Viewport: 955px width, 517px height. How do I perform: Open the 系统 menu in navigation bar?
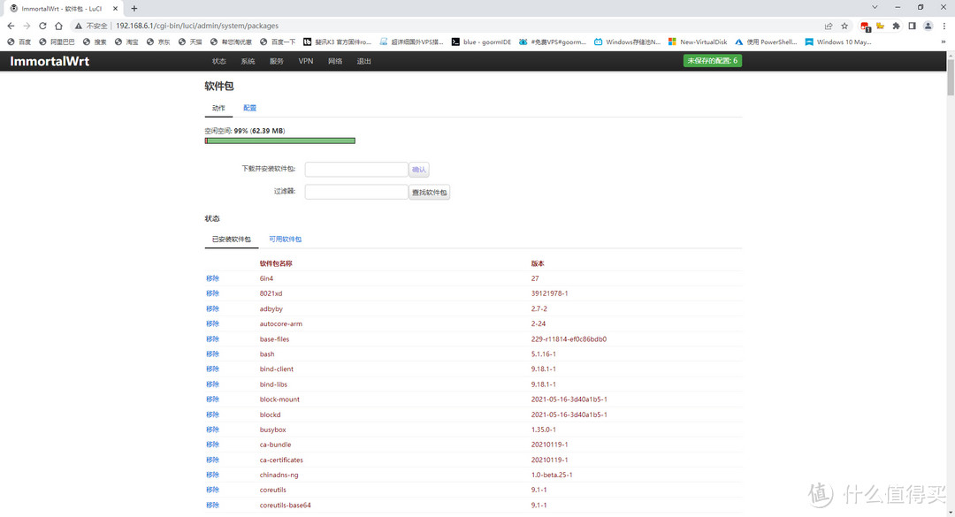pos(248,61)
